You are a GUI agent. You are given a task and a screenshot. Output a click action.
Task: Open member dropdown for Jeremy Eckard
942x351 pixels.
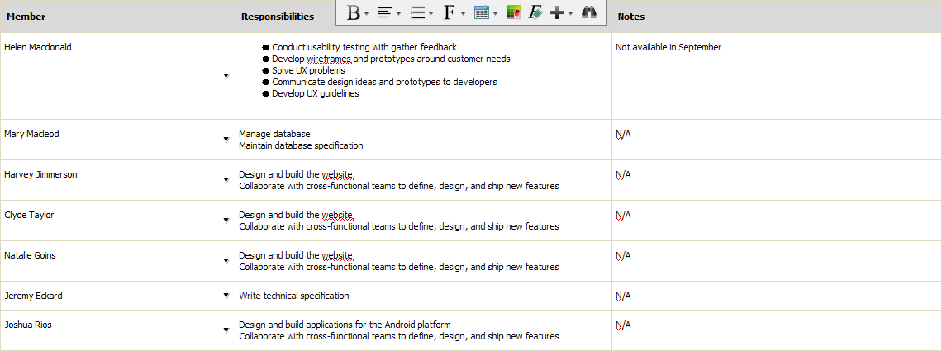pos(226,295)
